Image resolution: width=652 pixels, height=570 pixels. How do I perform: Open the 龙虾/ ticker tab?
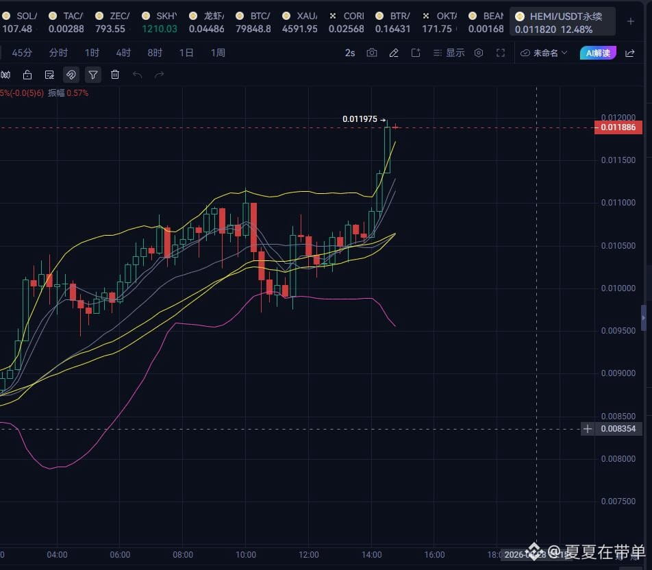(x=206, y=22)
